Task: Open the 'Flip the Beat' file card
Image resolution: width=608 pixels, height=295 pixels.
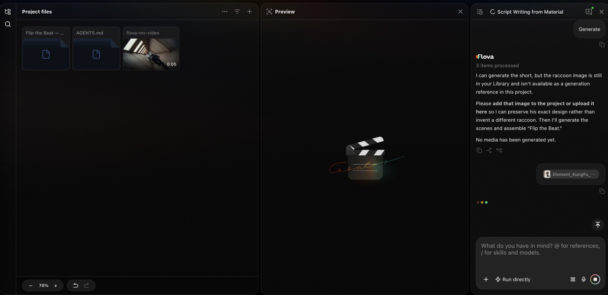Action: point(46,49)
